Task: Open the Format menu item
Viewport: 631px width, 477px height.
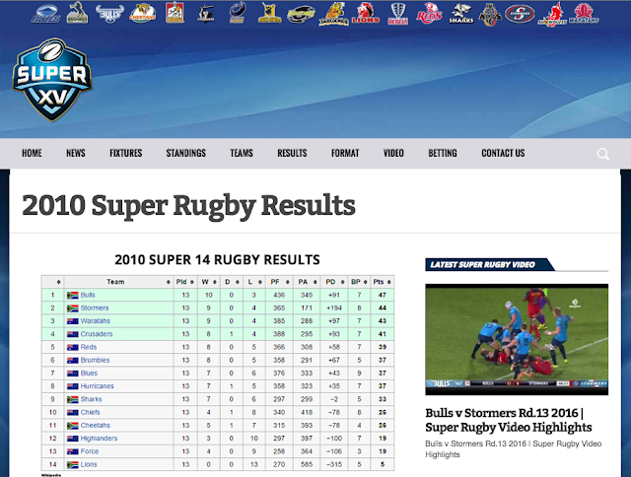Action: coord(345,153)
